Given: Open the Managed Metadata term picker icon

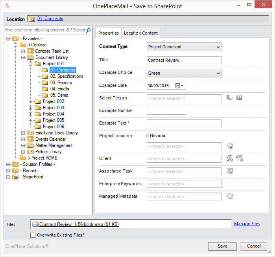Looking at the screenshot, I should pyautogui.click(x=230, y=196).
